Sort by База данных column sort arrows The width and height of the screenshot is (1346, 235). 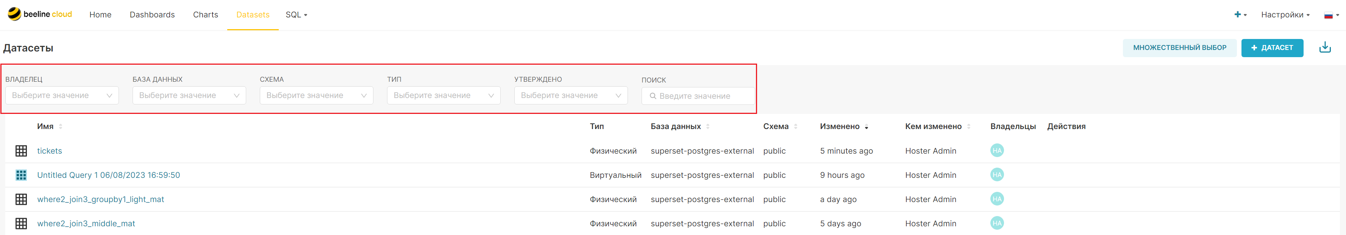[x=708, y=126]
